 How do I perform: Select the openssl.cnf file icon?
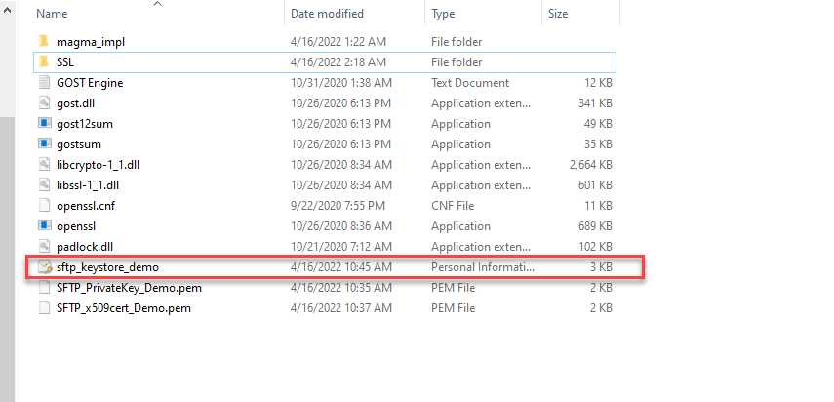pyautogui.click(x=44, y=205)
